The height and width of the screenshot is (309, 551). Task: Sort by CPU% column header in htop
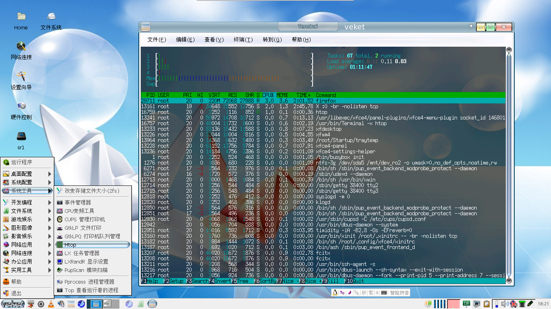(x=268, y=95)
